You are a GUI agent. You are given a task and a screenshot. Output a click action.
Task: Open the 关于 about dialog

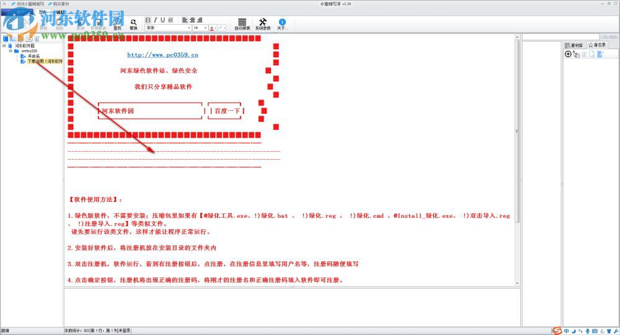pyautogui.click(x=282, y=24)
